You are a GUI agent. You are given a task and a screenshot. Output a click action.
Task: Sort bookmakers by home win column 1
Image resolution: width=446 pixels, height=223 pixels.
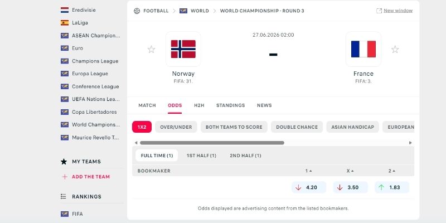coord(309,171)
